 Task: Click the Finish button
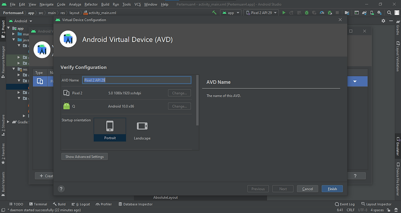332,189
